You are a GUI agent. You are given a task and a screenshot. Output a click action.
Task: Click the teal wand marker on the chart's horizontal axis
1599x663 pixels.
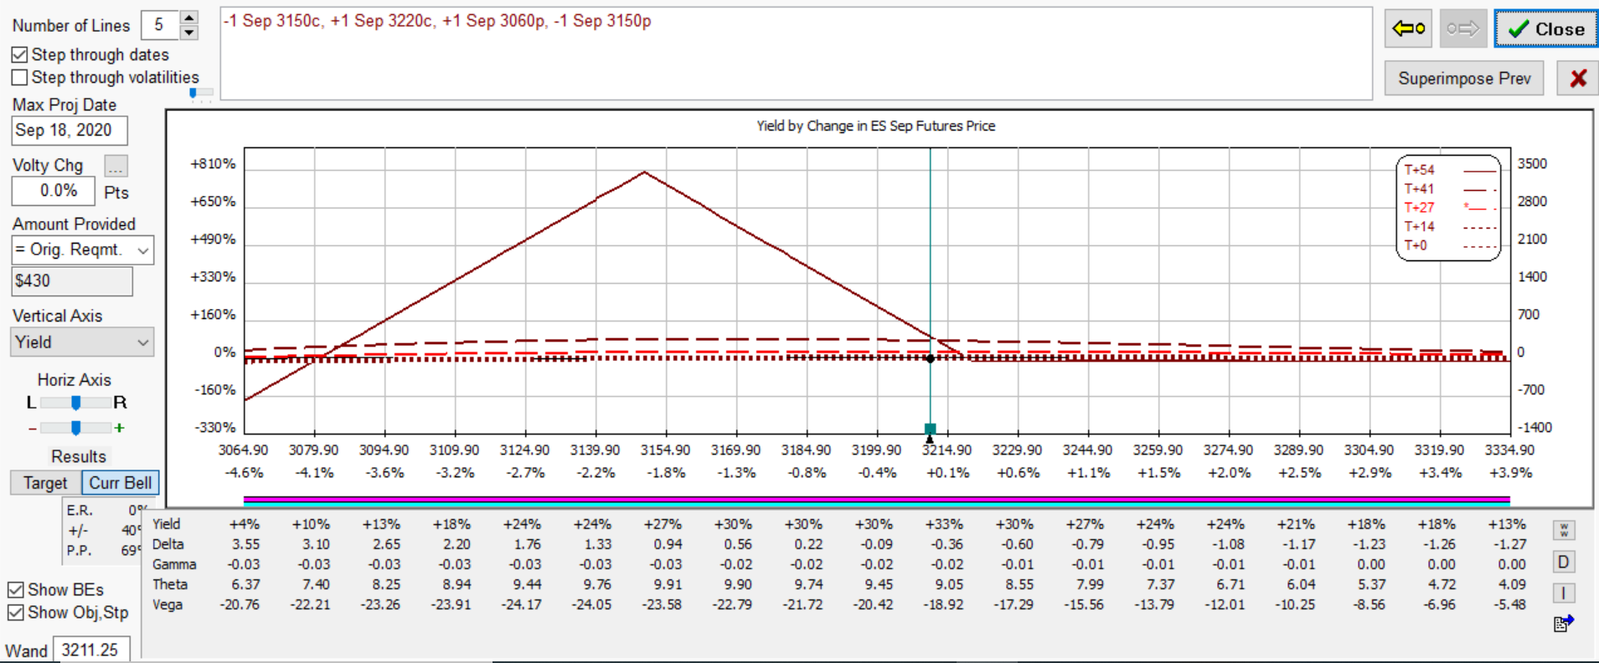point(930,429)
